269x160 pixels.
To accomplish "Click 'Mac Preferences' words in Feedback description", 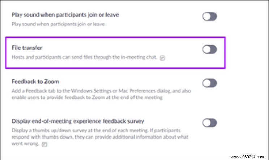I will pos(137,91).
